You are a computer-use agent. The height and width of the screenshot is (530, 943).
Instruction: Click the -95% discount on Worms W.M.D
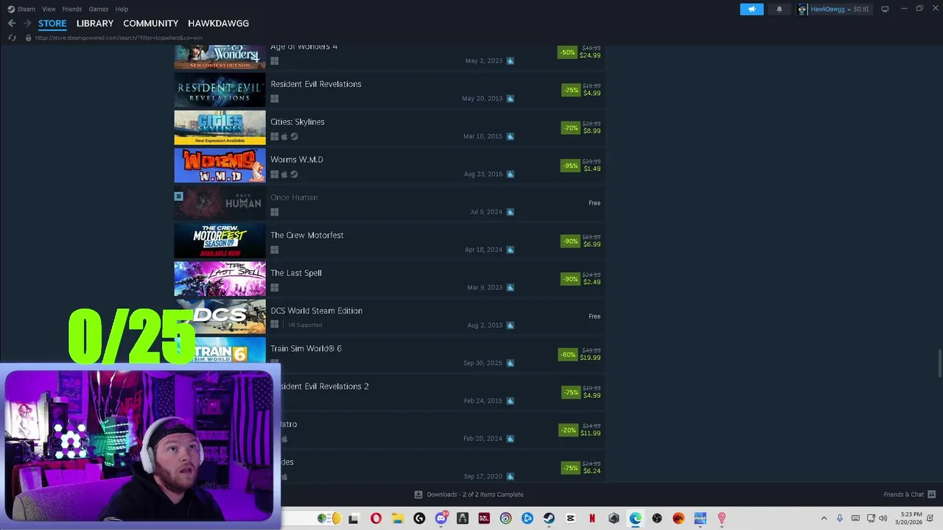(570, 166)
